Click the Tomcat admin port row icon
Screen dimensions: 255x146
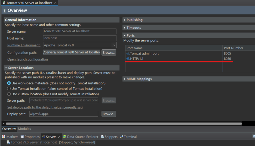click(128, 53)
